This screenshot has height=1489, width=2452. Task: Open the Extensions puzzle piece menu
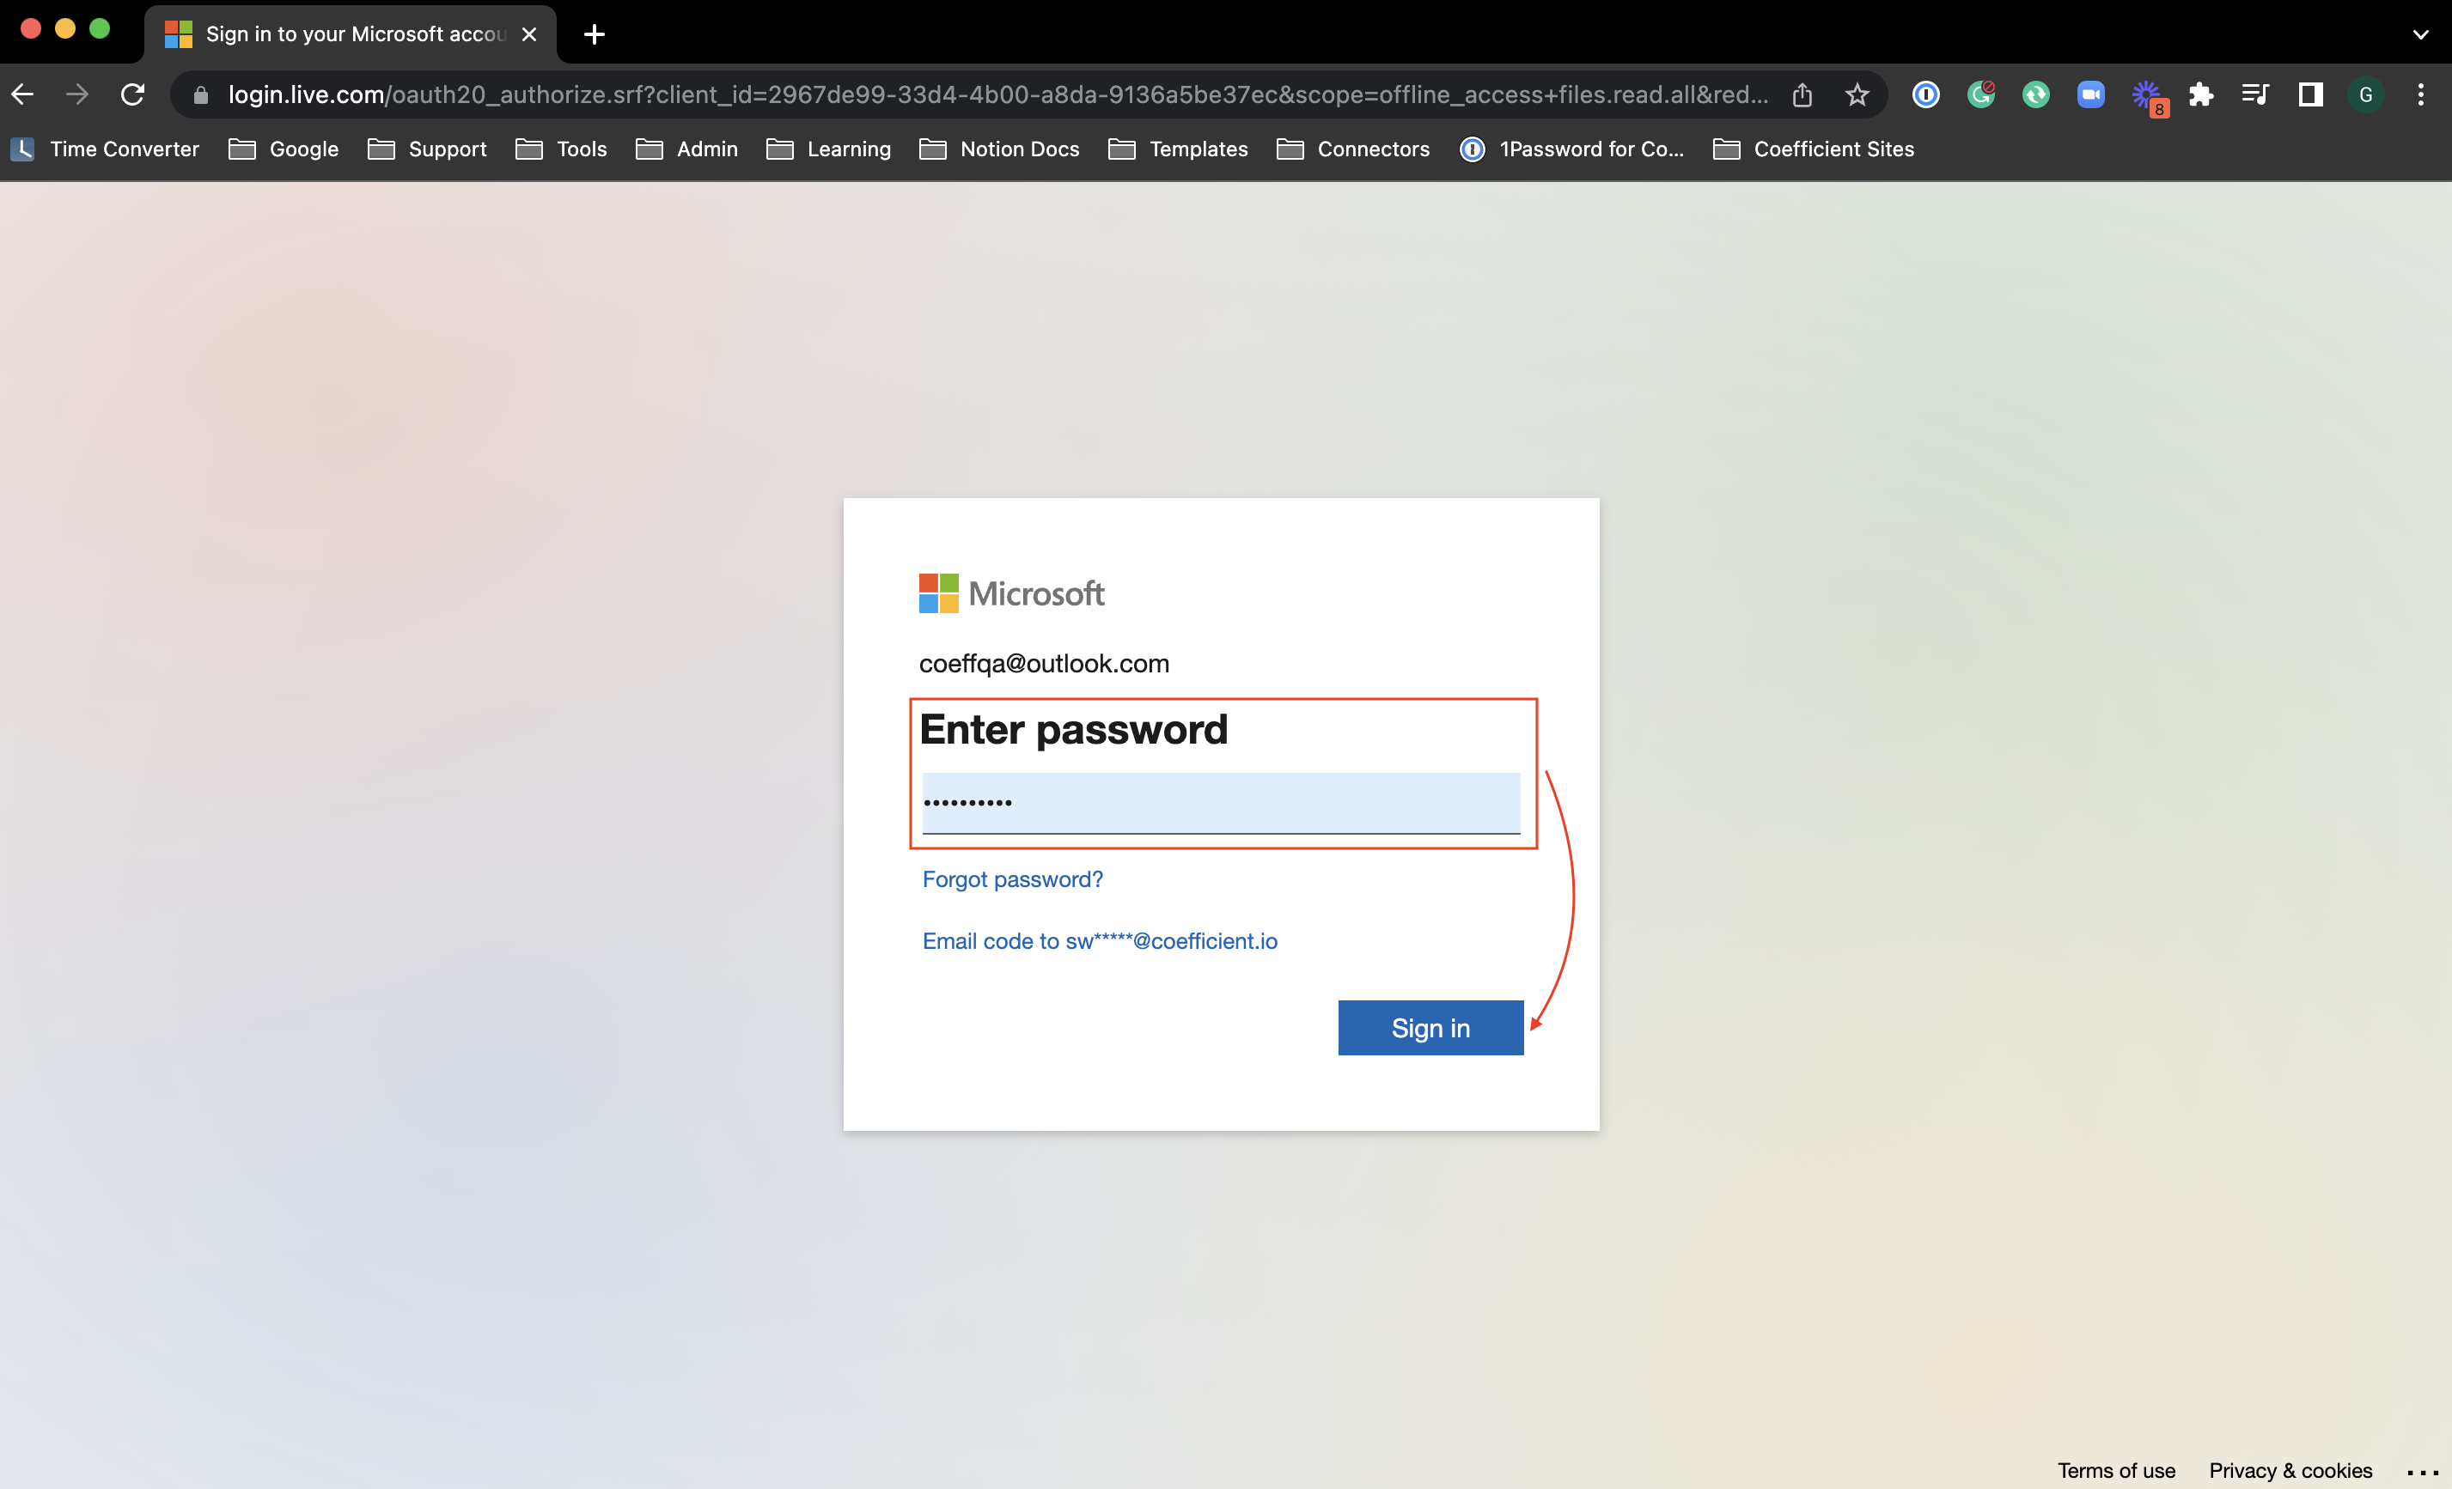coord(2201,94)
